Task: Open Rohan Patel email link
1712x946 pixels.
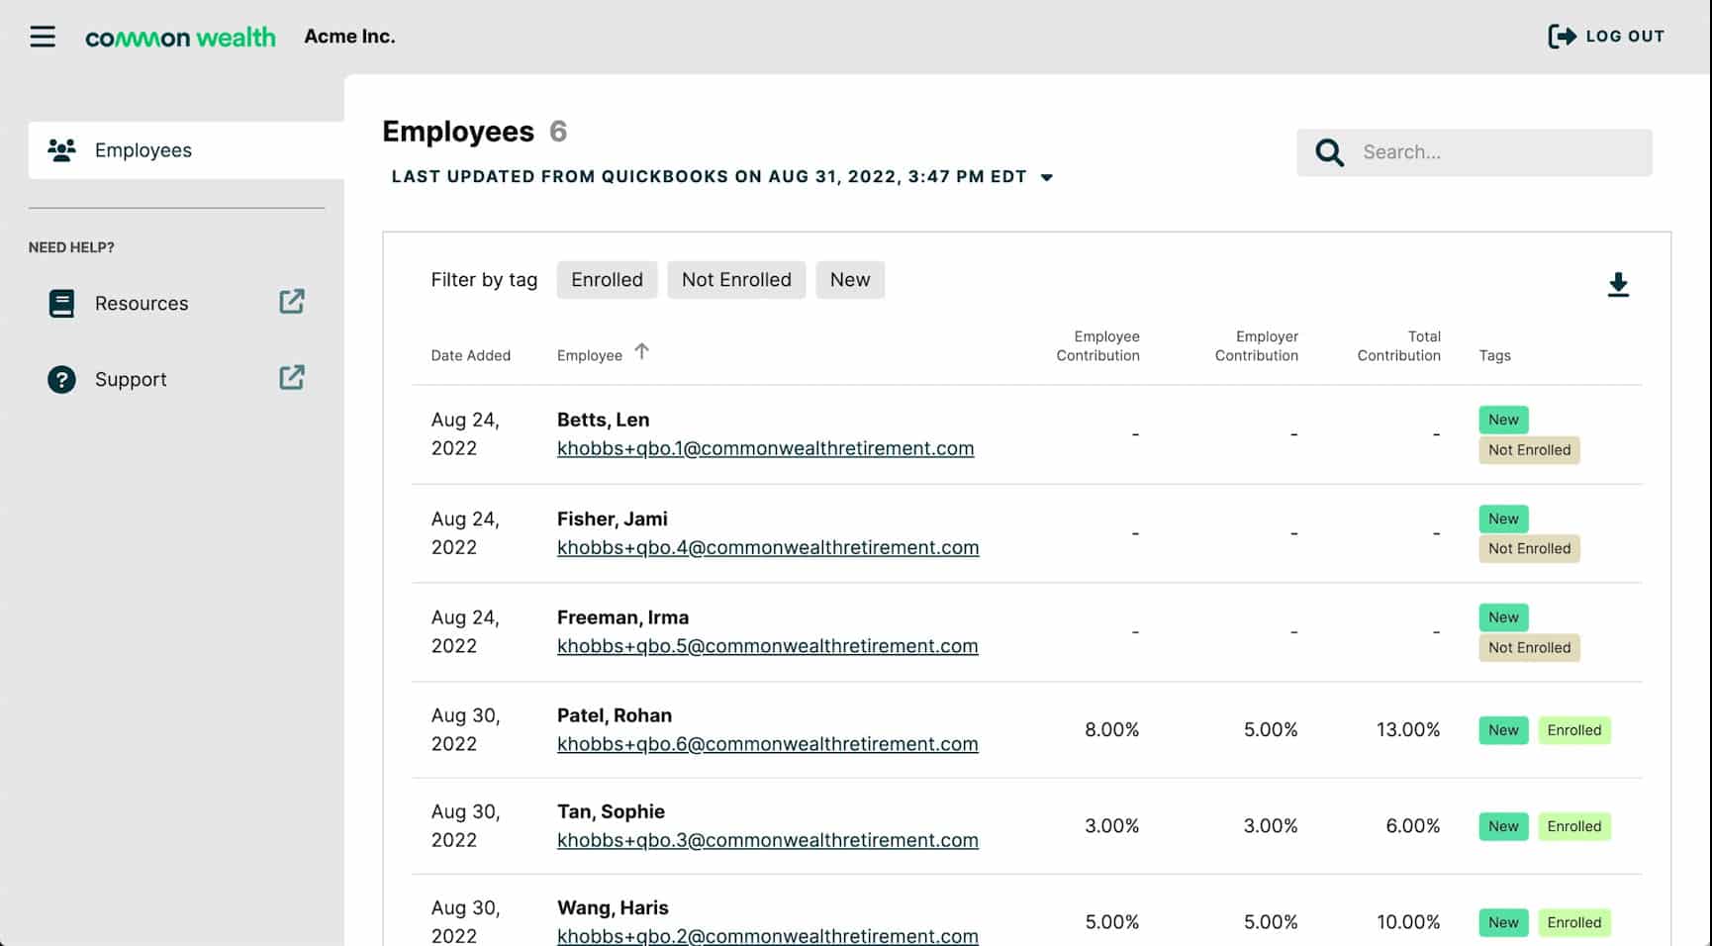Action: 767,744
